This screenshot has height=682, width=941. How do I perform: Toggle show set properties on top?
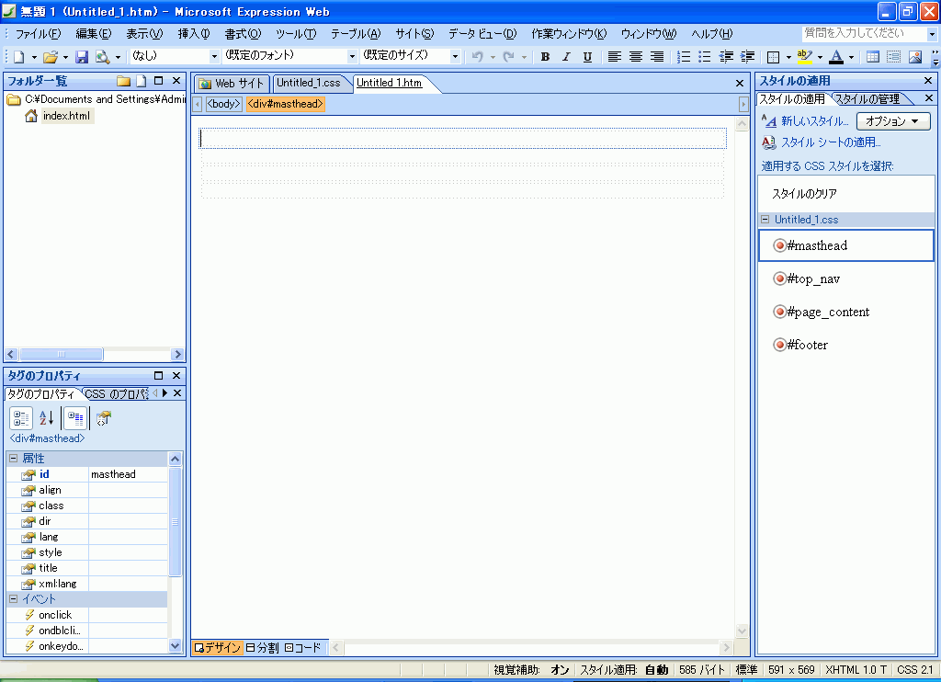75,418
